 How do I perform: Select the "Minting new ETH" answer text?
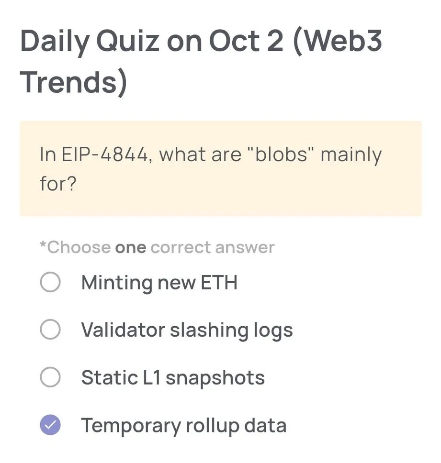159,282
